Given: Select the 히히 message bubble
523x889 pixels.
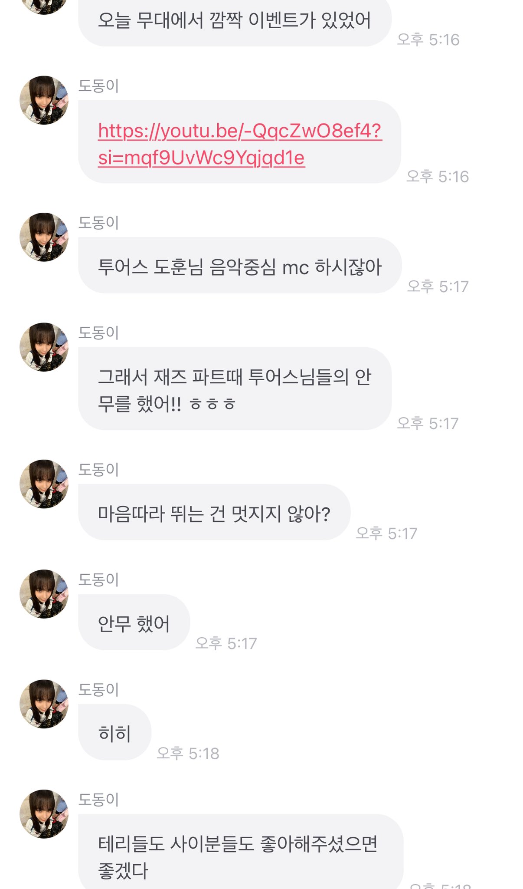Looking at the screenshot, I should click(x=114, y=732).
